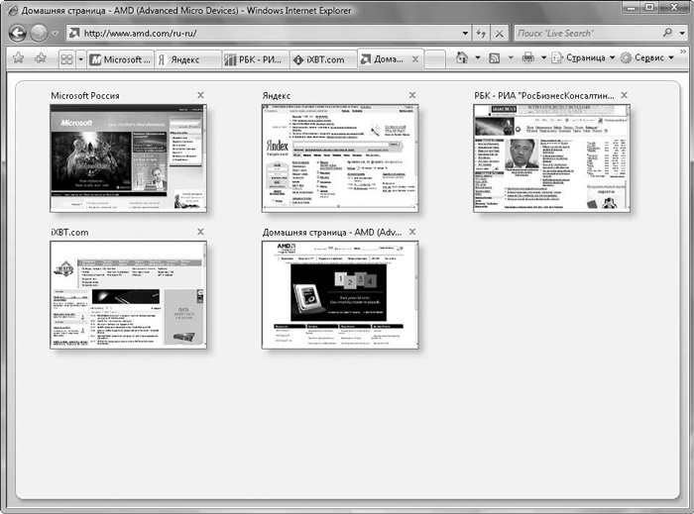
Task: Open the Яндекс page thumbnail
Action: click(339, 157)
